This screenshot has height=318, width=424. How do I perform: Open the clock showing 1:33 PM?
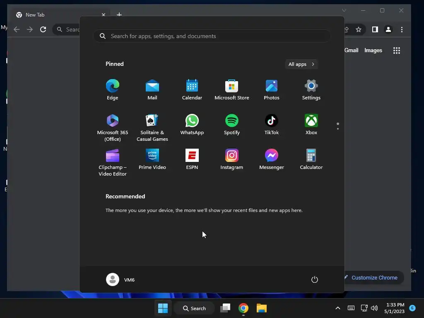pyautogui.click(x=394, y=308)
